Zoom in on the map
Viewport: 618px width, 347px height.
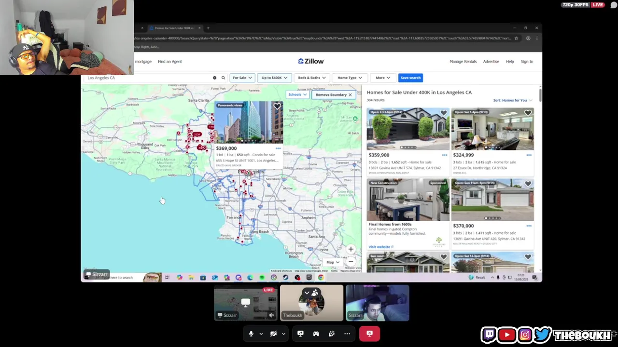(x=351, y=250)
